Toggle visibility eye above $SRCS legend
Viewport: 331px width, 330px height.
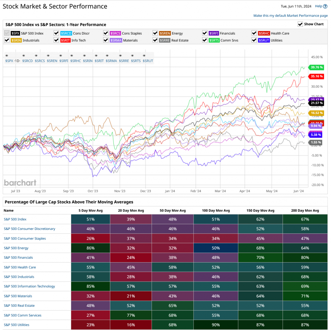point(36,56)
